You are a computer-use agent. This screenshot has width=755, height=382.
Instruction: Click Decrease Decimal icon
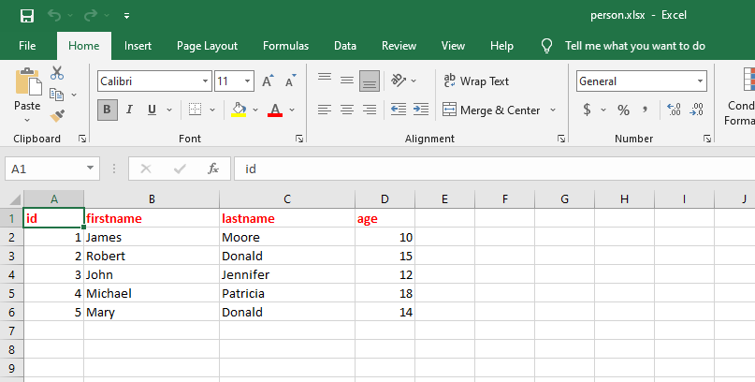[697, 110]
